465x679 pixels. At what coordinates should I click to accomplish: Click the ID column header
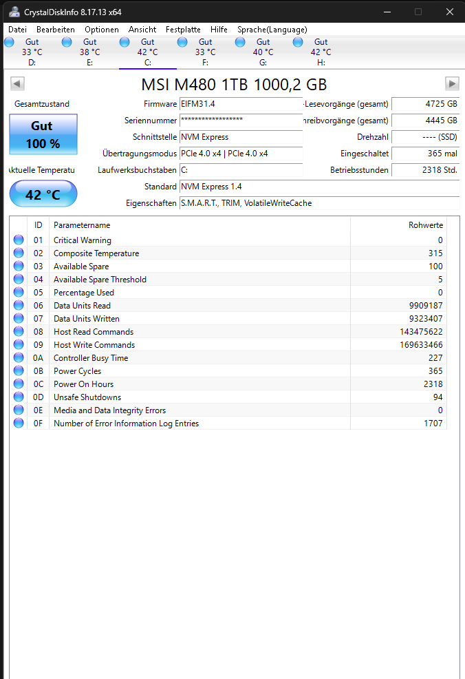pos(38,225)
